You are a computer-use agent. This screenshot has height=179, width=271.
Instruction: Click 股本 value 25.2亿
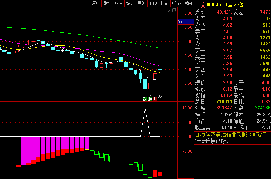pos(263,115)
